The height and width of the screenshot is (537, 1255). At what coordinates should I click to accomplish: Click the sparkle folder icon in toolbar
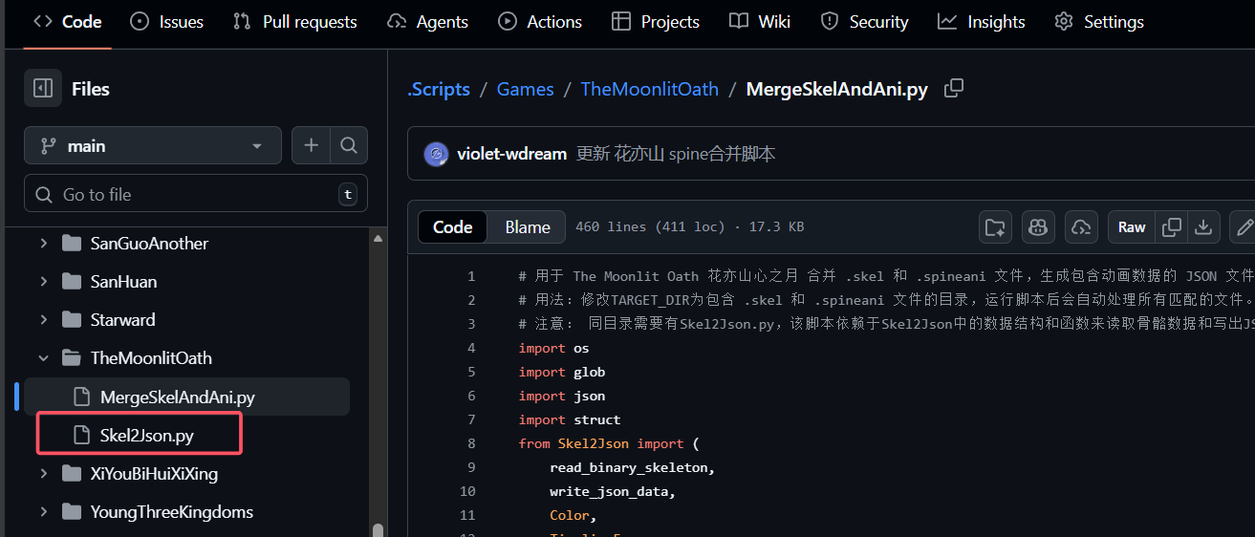click(x=995, y=227)
